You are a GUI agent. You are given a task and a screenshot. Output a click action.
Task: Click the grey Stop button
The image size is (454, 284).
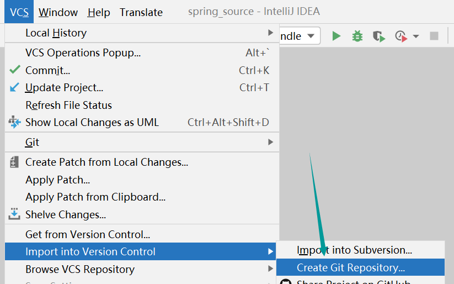click(434, 36)
